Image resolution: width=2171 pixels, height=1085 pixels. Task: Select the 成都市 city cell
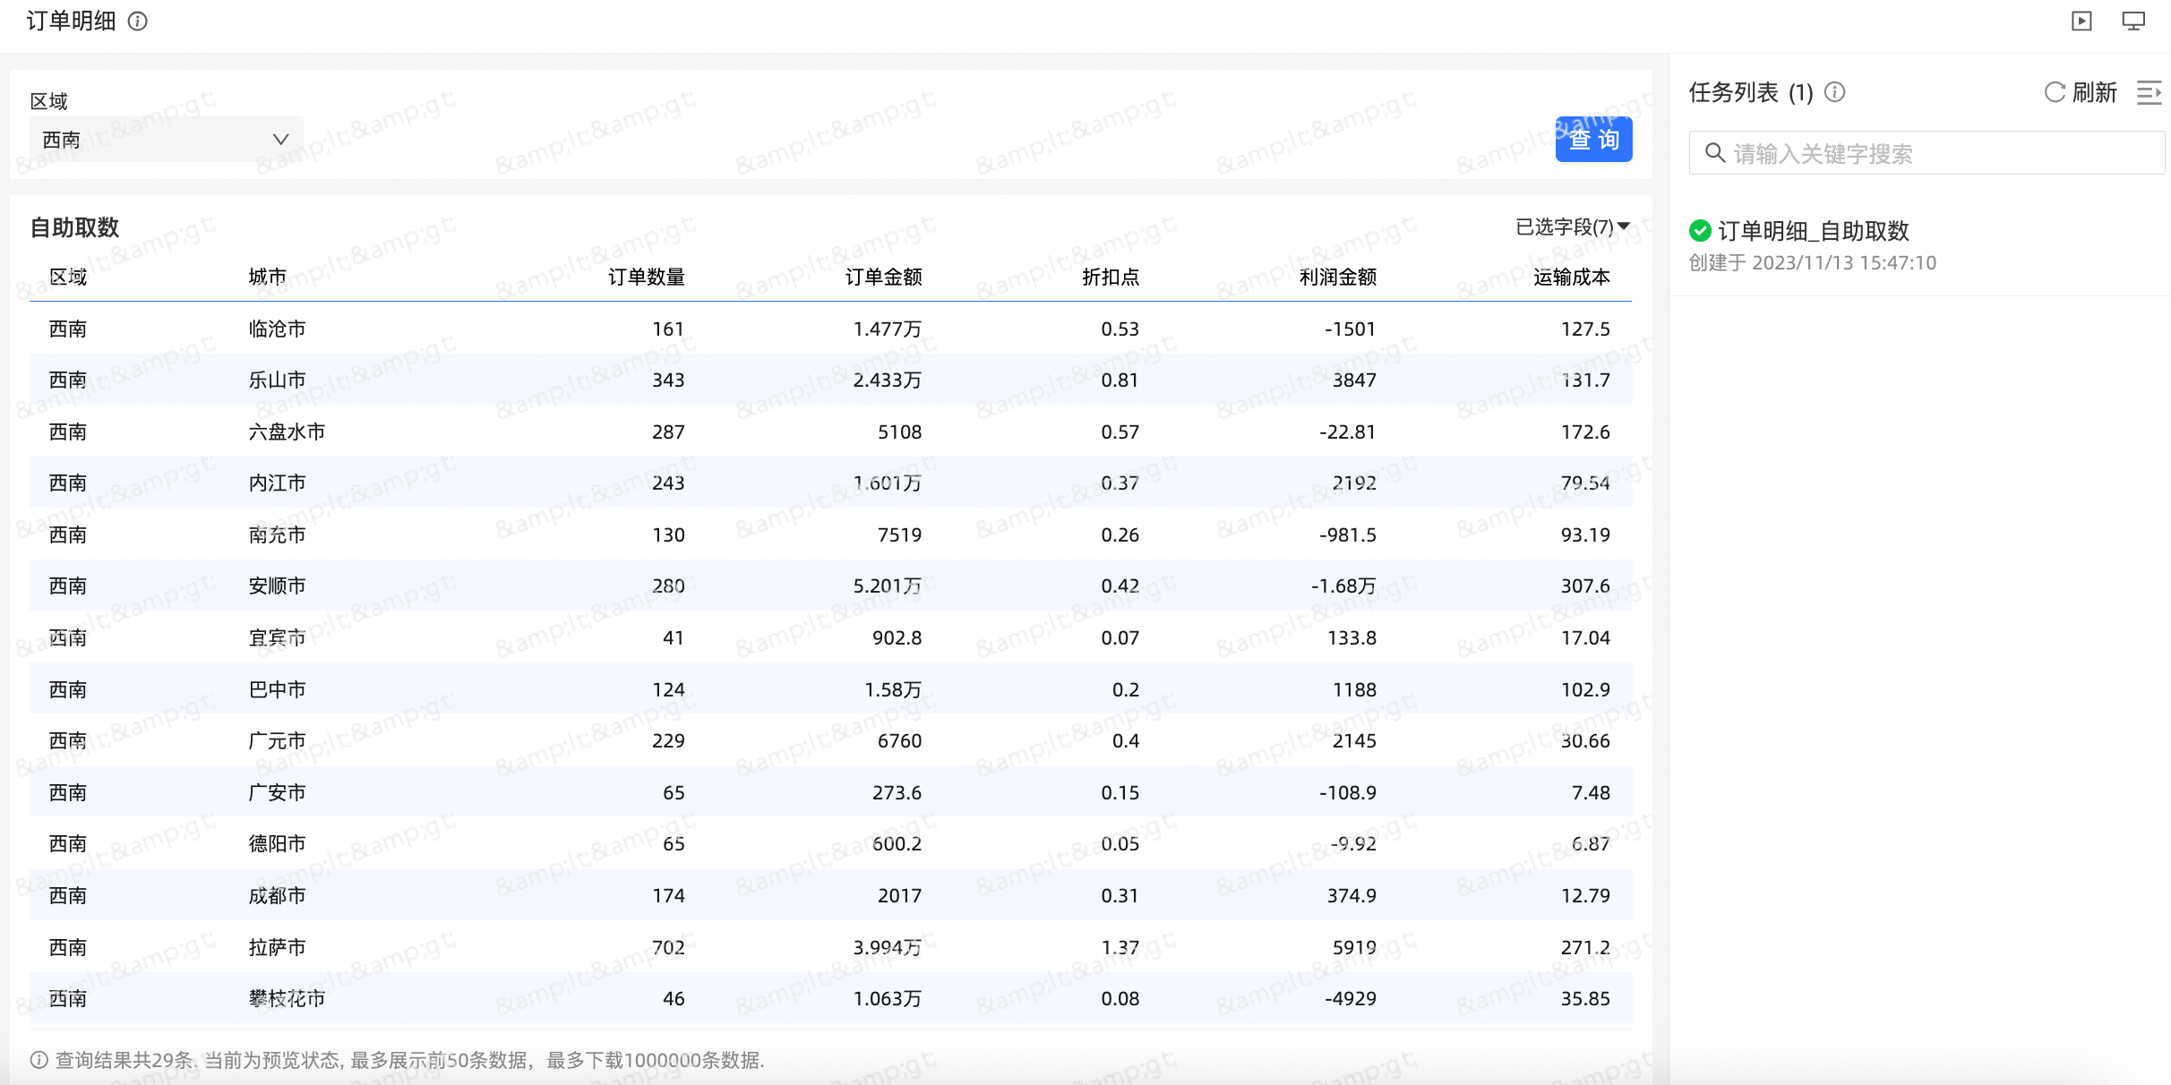[x=278, y=895]
